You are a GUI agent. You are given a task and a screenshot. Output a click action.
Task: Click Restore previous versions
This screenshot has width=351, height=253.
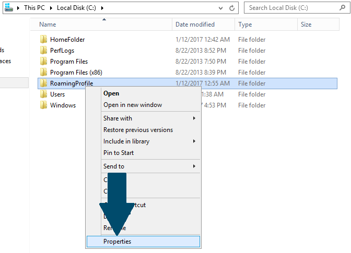(138, 130)
